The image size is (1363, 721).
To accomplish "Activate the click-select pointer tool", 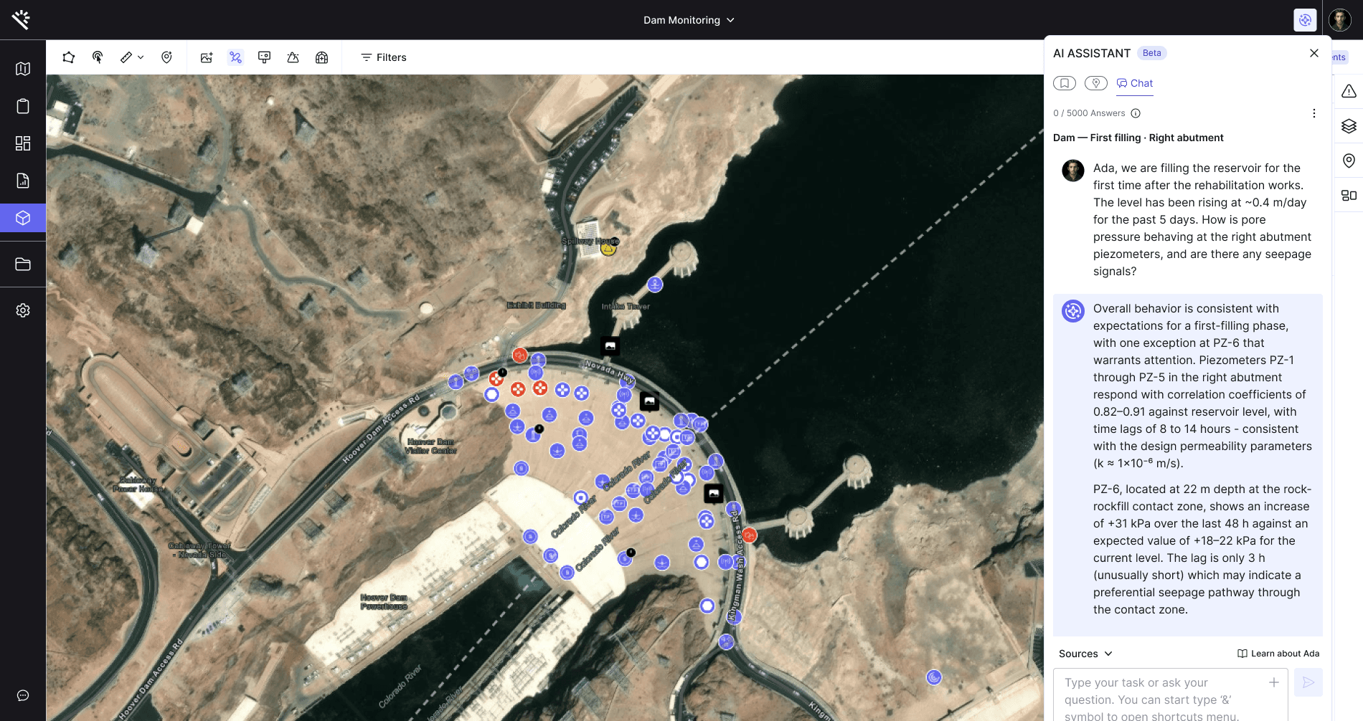I will click(x=98, y=57).
